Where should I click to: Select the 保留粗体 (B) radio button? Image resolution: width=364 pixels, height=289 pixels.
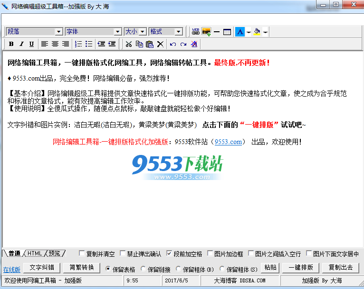click(178, 269)
